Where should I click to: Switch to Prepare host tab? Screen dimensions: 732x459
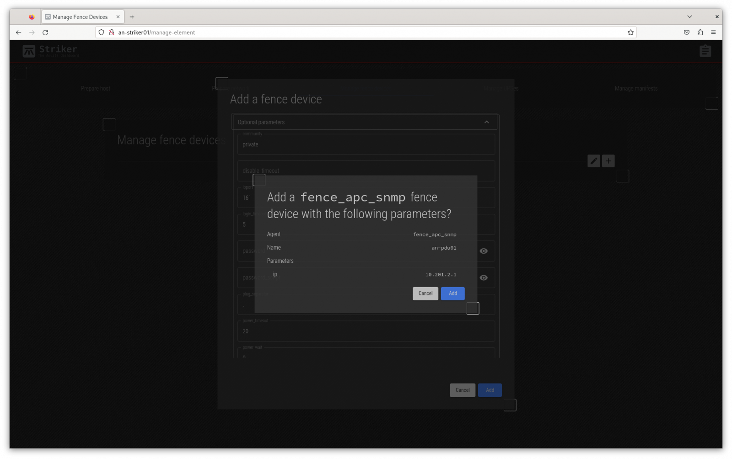pos(96,89)
